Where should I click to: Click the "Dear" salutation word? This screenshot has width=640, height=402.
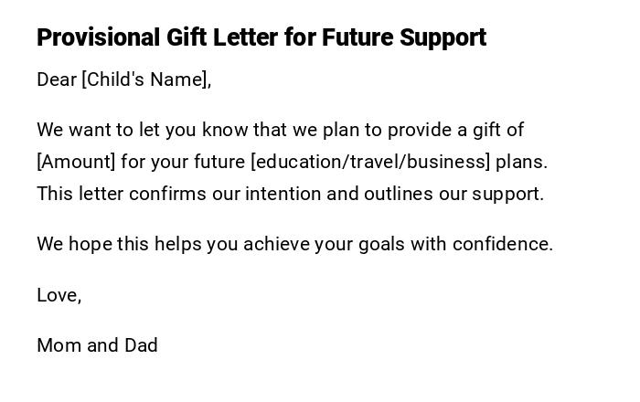click(57, 79)
